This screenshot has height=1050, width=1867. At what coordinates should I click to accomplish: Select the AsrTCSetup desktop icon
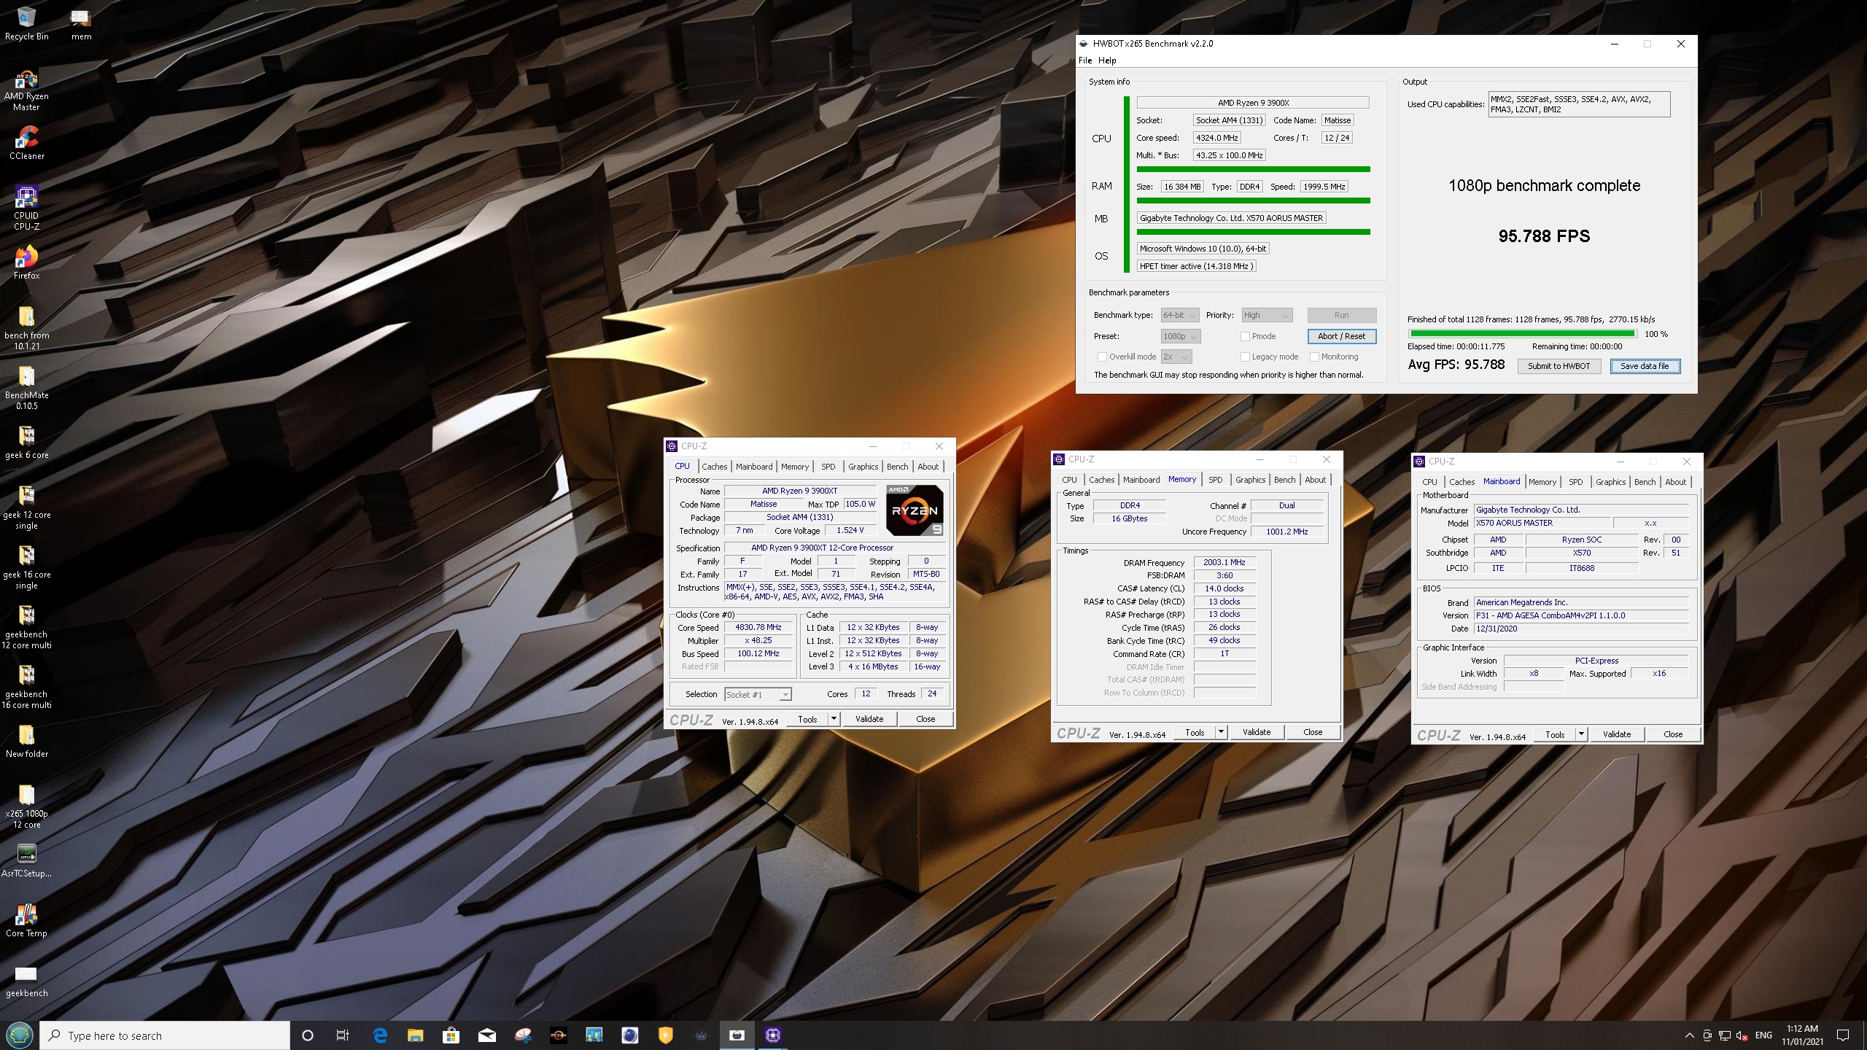[26, 860]
